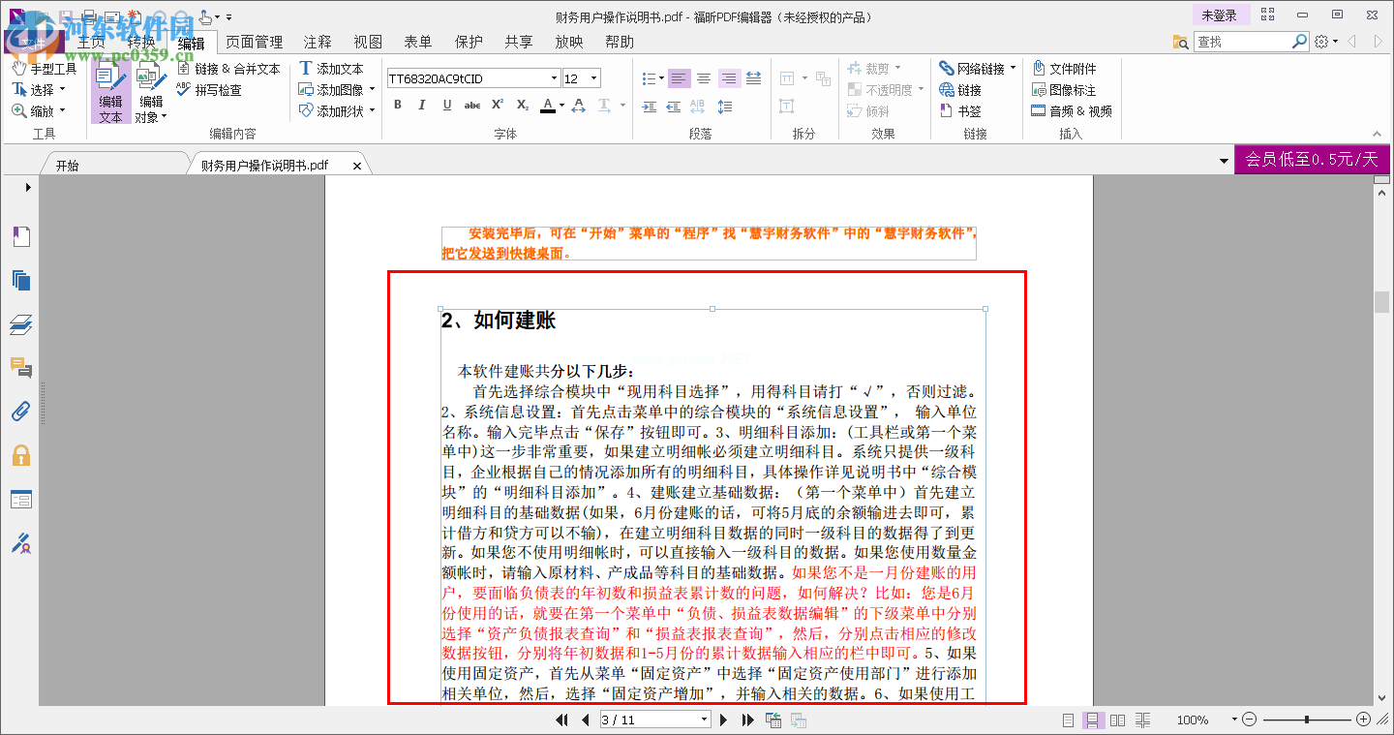Go to the next page
The height and width of the screenshot is (735, 1394).
[723, 720]
